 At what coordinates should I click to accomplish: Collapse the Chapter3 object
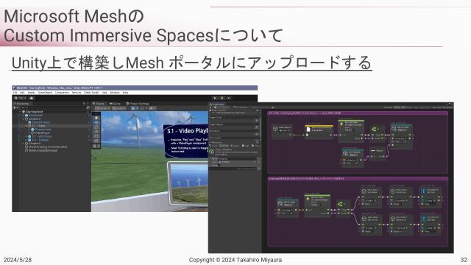[23, 119]
